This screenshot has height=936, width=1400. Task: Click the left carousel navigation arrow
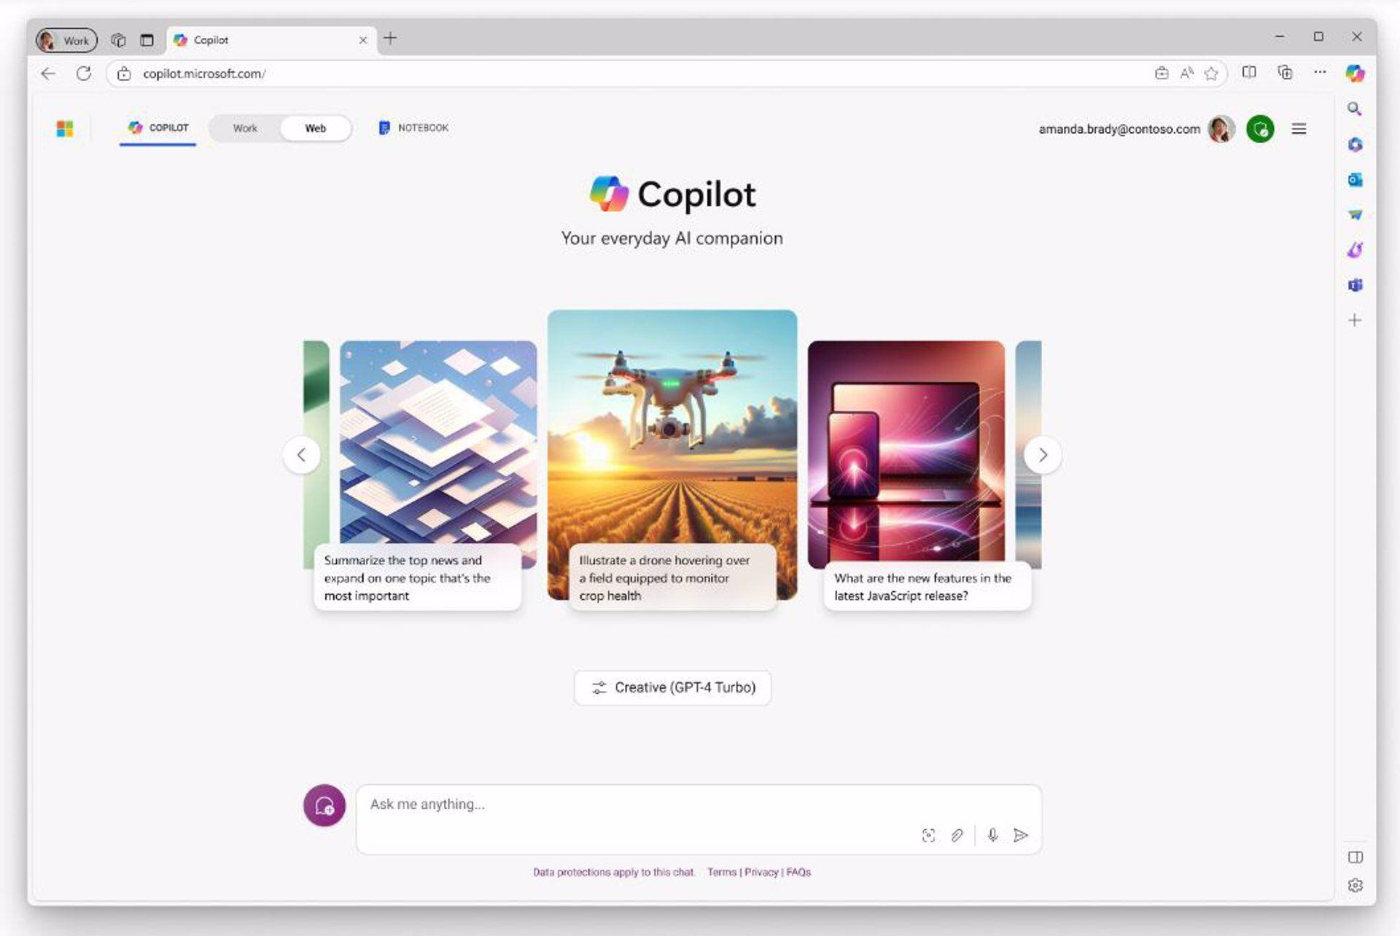[302, 454]
